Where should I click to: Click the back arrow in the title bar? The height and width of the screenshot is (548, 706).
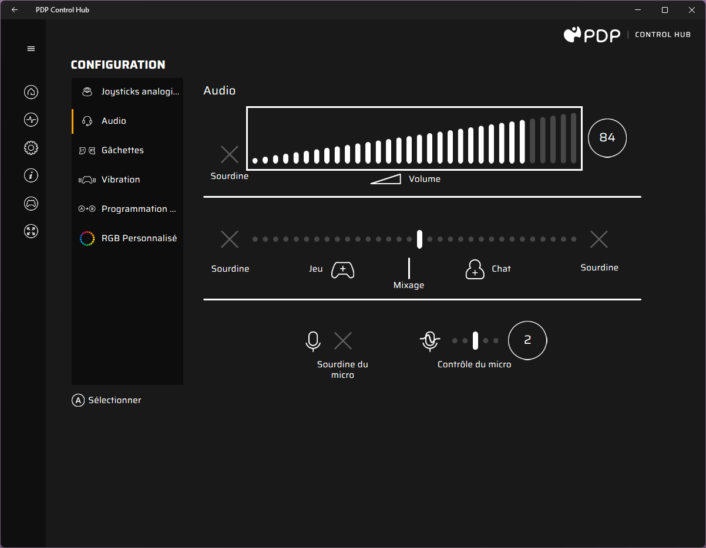pos(14,9)
